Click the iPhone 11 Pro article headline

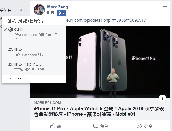pyautogui.click(x=99, y=112)
